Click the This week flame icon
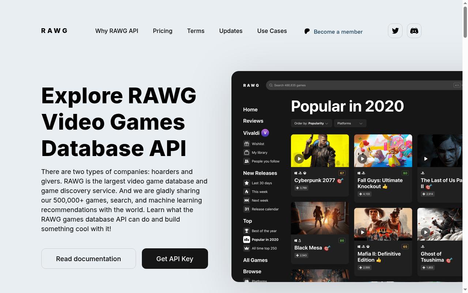 tap(246, 192)
